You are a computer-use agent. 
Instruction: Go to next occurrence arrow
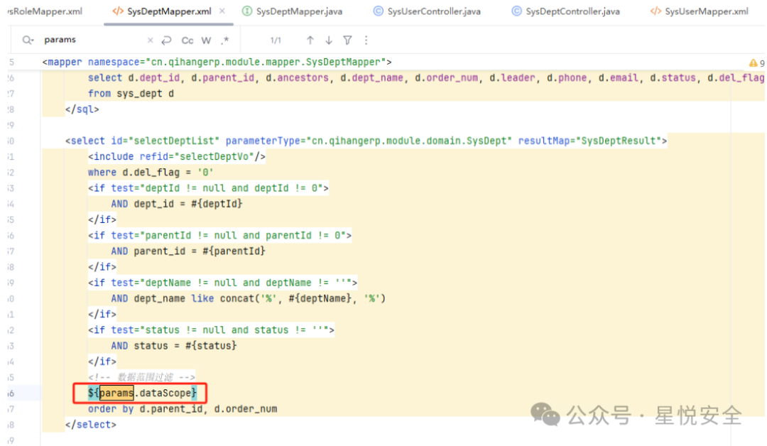point(329,40)
